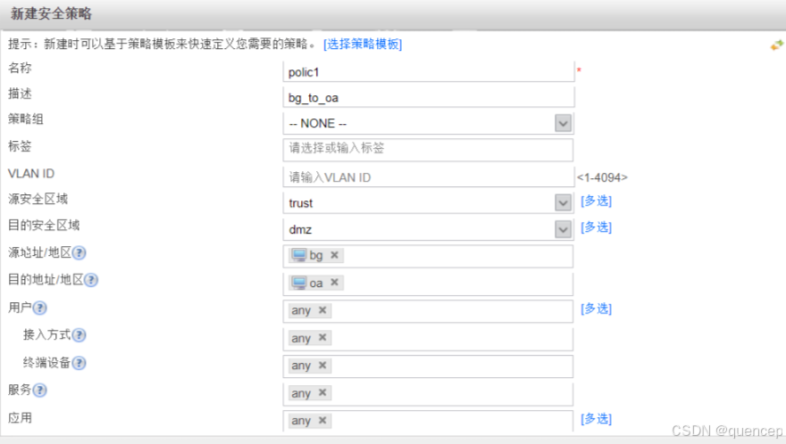Remove the any tag in 终端设备
786x444 pixels.
322,365
